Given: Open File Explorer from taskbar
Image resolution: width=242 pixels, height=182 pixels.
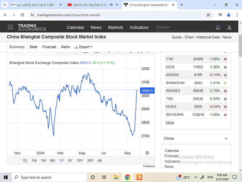Looking at the screenshot, I should click(x=116, y=177).
